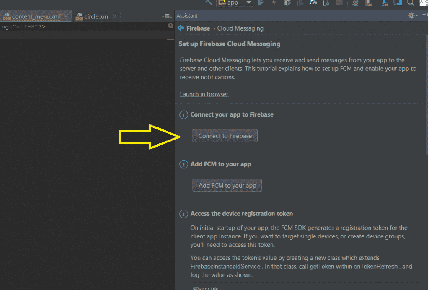Screen dimensions: 429x290
Task: Run the app with the green play icon
Action: [261, 3]
